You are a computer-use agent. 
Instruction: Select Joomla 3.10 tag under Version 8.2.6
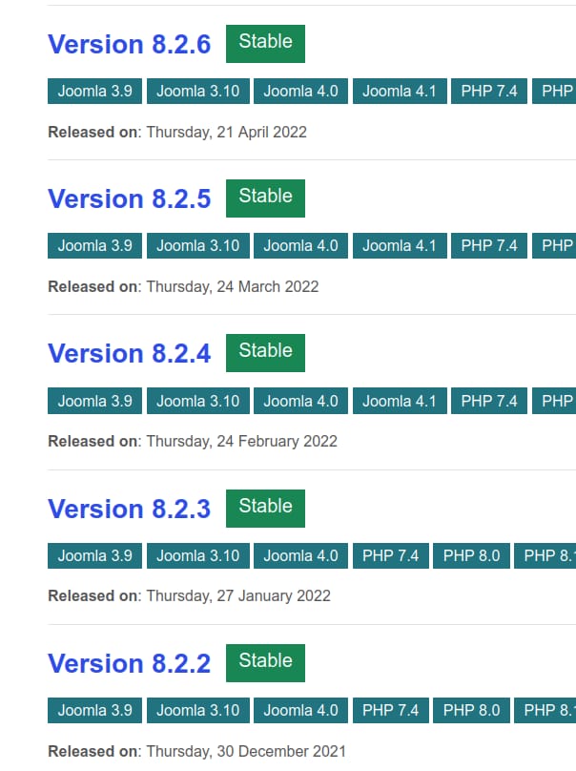[x=198, y=91]
